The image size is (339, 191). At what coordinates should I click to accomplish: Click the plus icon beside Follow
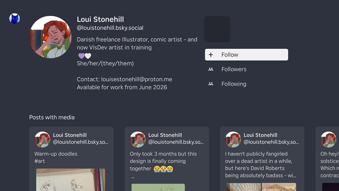pos(211,55)
